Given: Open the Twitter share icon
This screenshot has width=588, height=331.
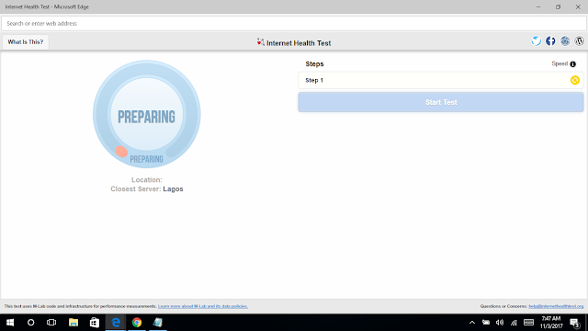Looking at the screenshot, I should pos(537,40).
